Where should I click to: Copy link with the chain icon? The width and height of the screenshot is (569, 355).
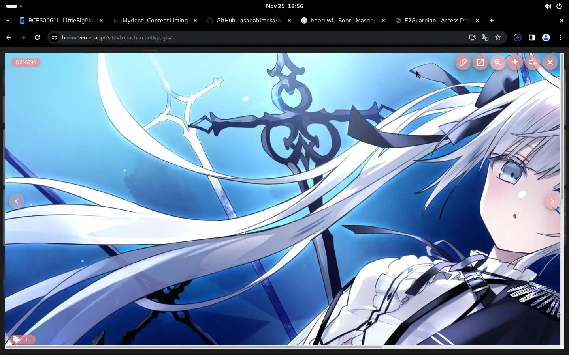point(463,62)
